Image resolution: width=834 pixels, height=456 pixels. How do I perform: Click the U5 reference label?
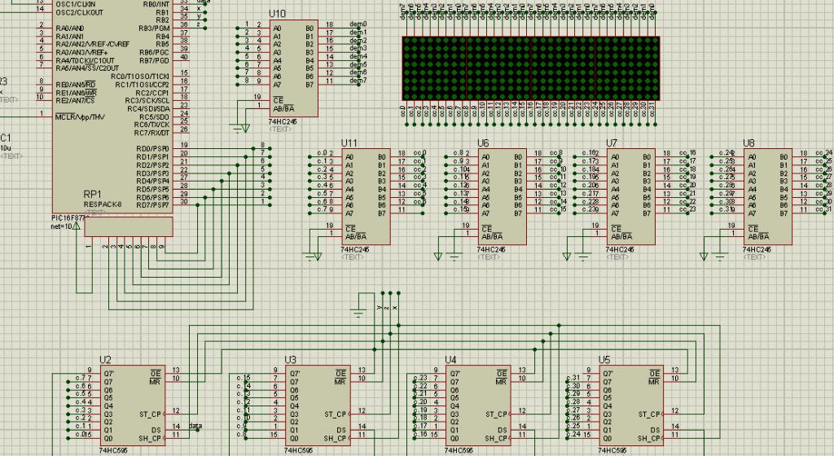(604, 360)
